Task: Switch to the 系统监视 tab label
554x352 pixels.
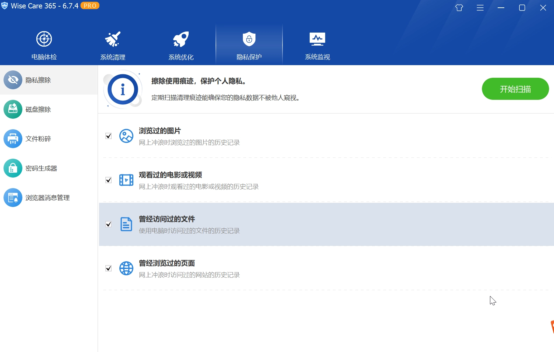Action: [x=317, y=57]
